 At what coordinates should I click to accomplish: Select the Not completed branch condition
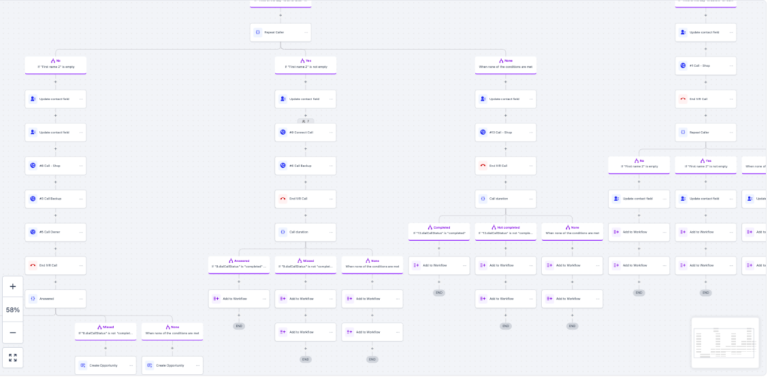(505, 230)
